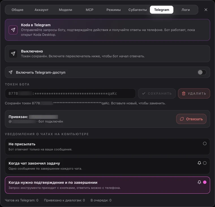Select the Не присылать radio button
Viewport: 215px width, 207px height.
(x=205, y=144)
